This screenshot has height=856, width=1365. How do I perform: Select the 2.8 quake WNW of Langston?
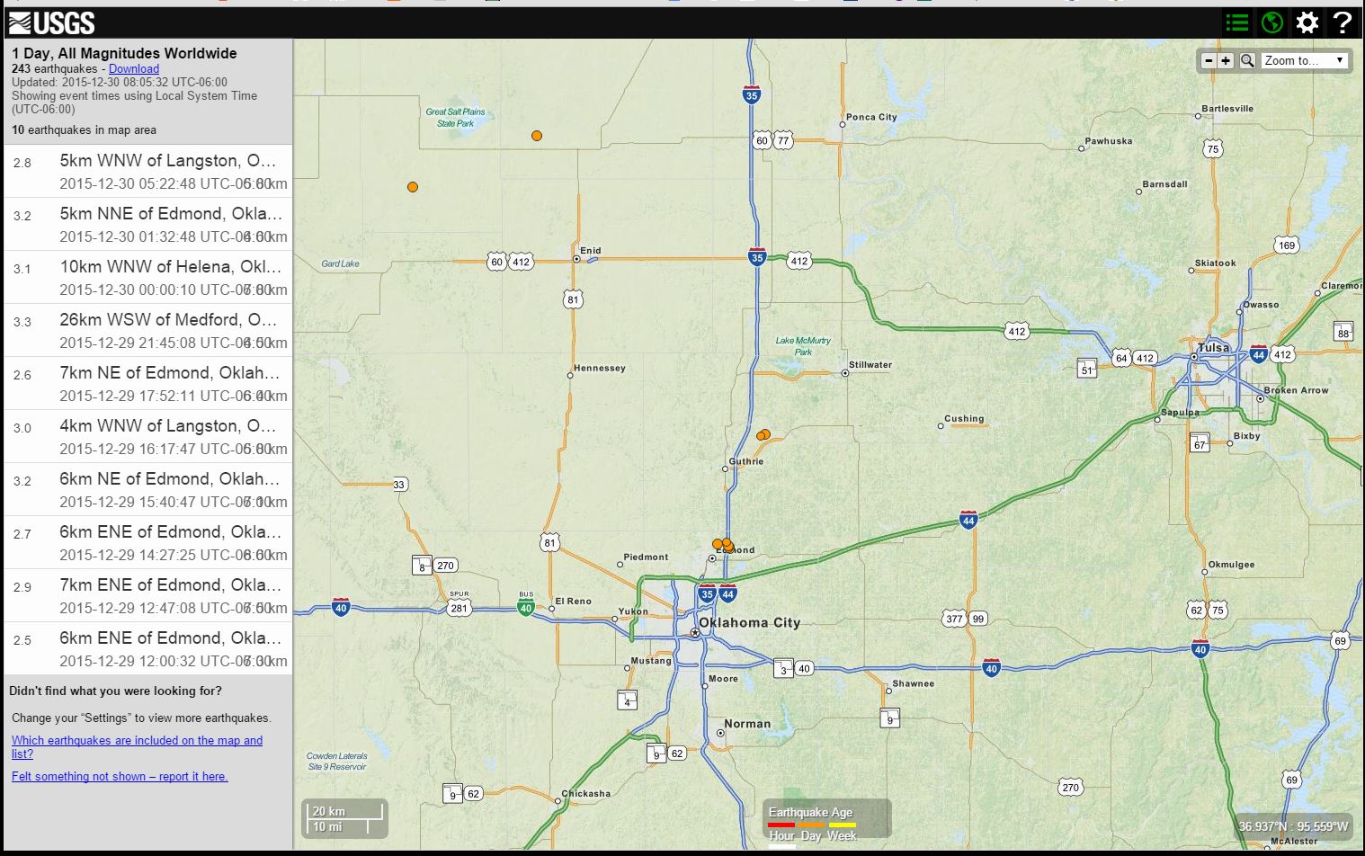148,171
